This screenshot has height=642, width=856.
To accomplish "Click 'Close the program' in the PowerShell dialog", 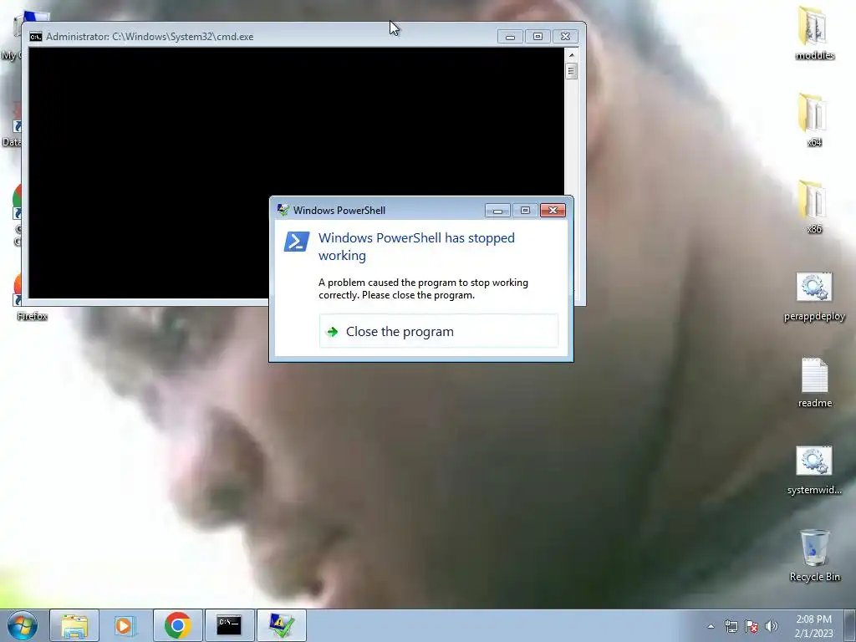I will point(438,331).
